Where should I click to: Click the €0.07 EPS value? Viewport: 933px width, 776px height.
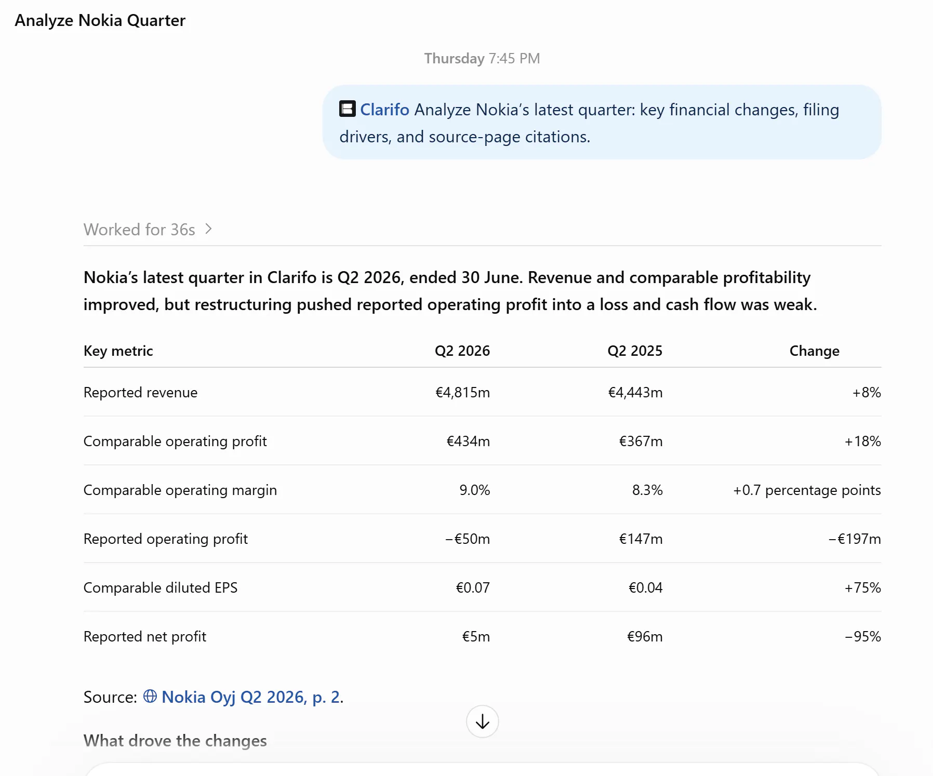coord(473,587)
